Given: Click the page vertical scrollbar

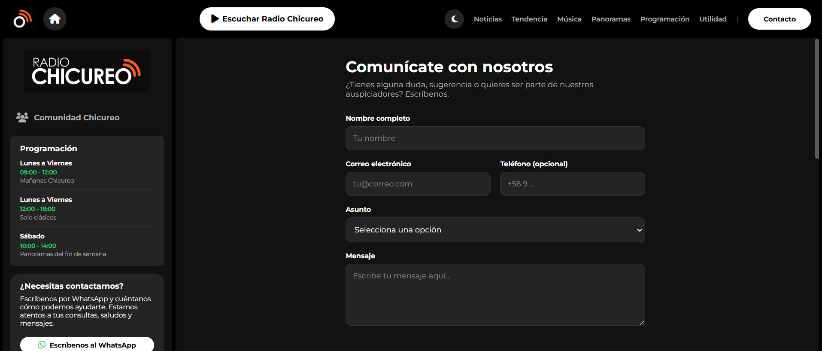Looking at the screenshot, I should pos(817,99).
